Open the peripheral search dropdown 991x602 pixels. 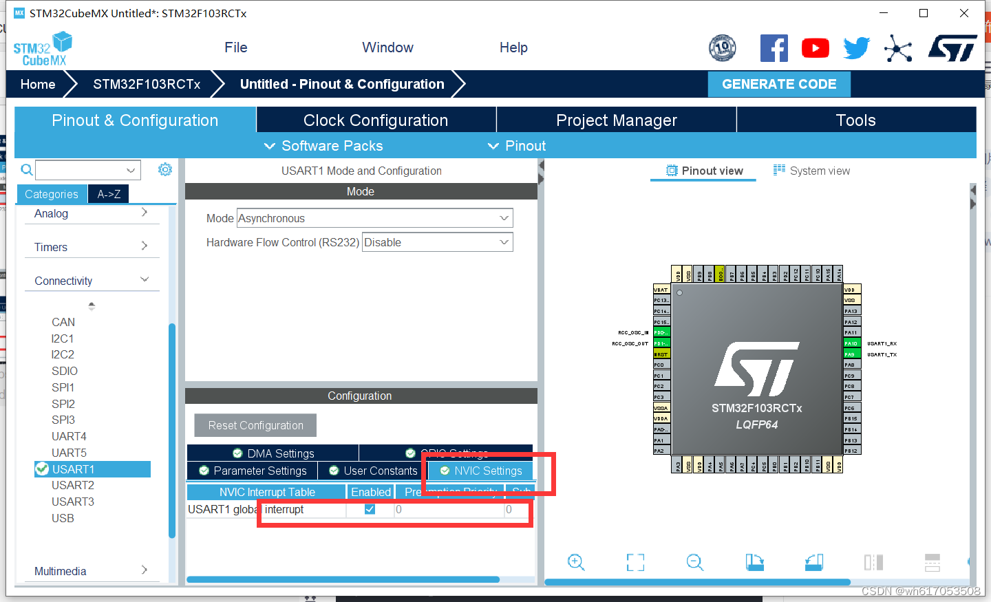coord(131,170)
